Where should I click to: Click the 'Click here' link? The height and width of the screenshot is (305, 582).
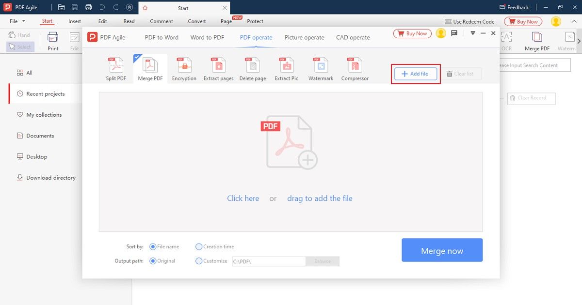(x=243, y=198)
